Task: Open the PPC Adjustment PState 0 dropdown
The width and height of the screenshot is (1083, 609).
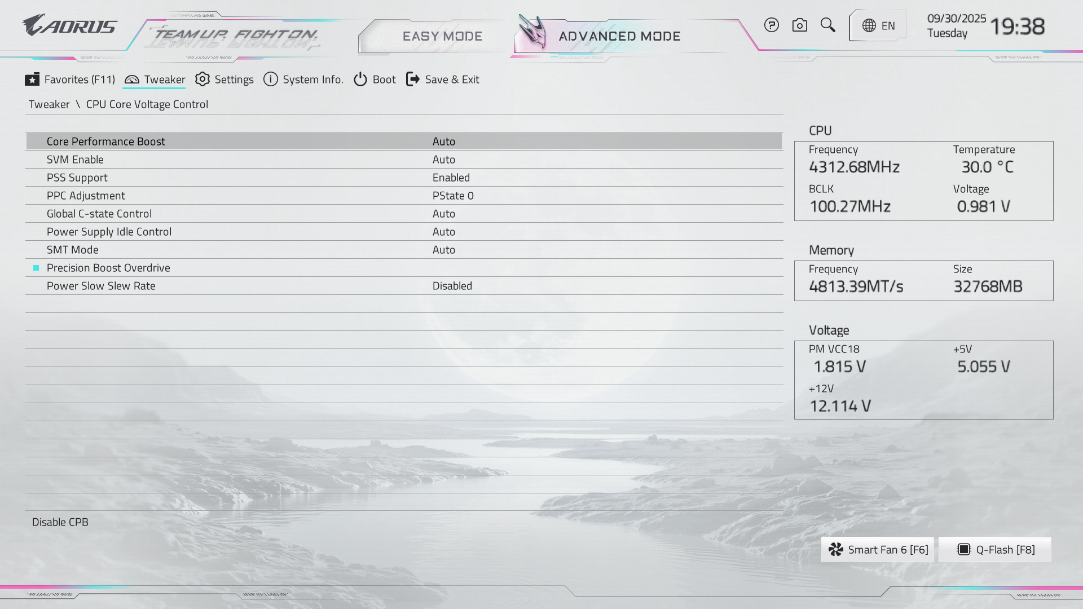Action: tap(453, 196)
